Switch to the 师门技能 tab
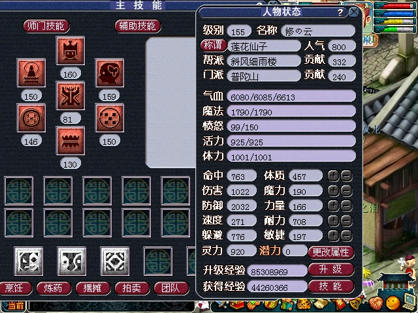Image resolution: width=418 pixels, height=313 pixels. click(46, 26)
